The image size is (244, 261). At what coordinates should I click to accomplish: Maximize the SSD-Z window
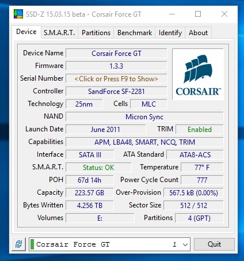pos(198,14)
